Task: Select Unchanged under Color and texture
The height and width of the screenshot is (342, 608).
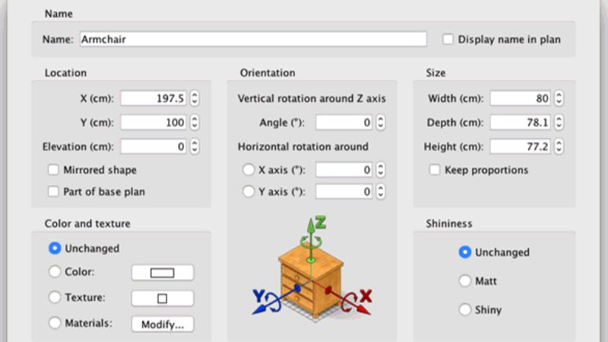Action: tap(55, 249)
